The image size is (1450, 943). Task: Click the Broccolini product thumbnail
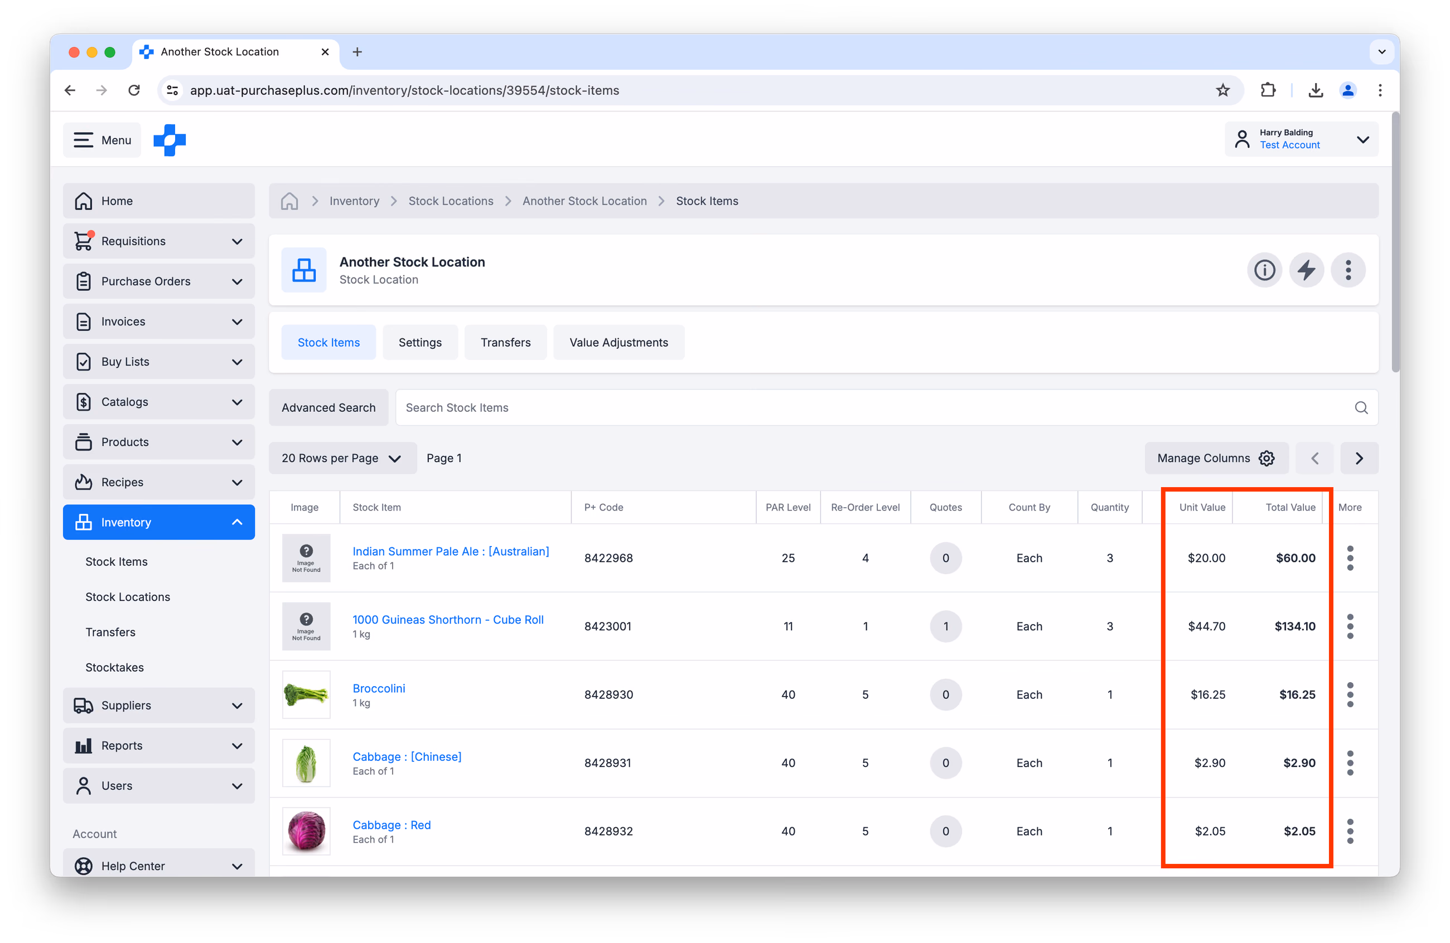[306, 694]
